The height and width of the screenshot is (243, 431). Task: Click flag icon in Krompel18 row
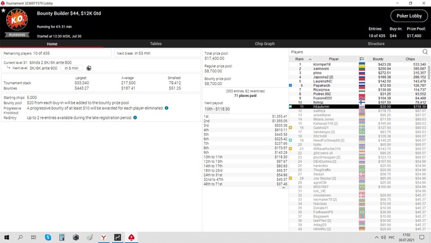[x=362, y=64]
